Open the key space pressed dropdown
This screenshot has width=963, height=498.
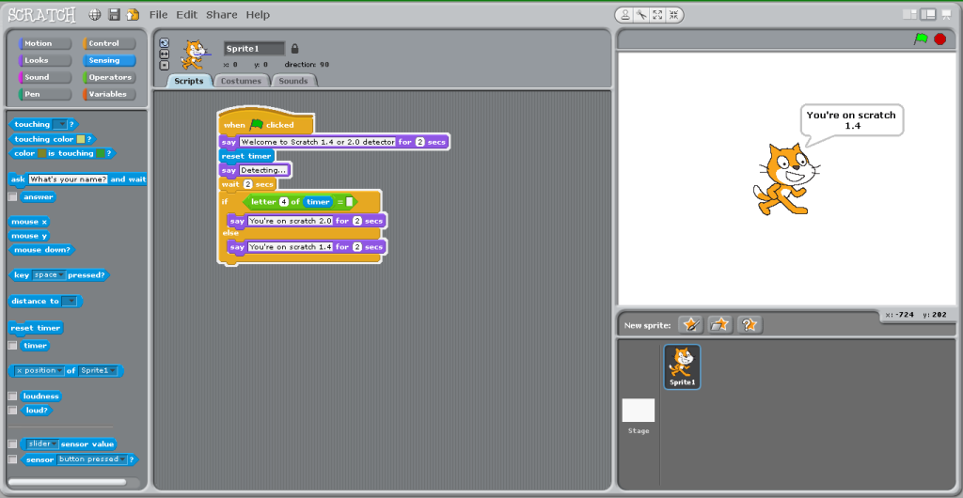(x=62, y=275)
